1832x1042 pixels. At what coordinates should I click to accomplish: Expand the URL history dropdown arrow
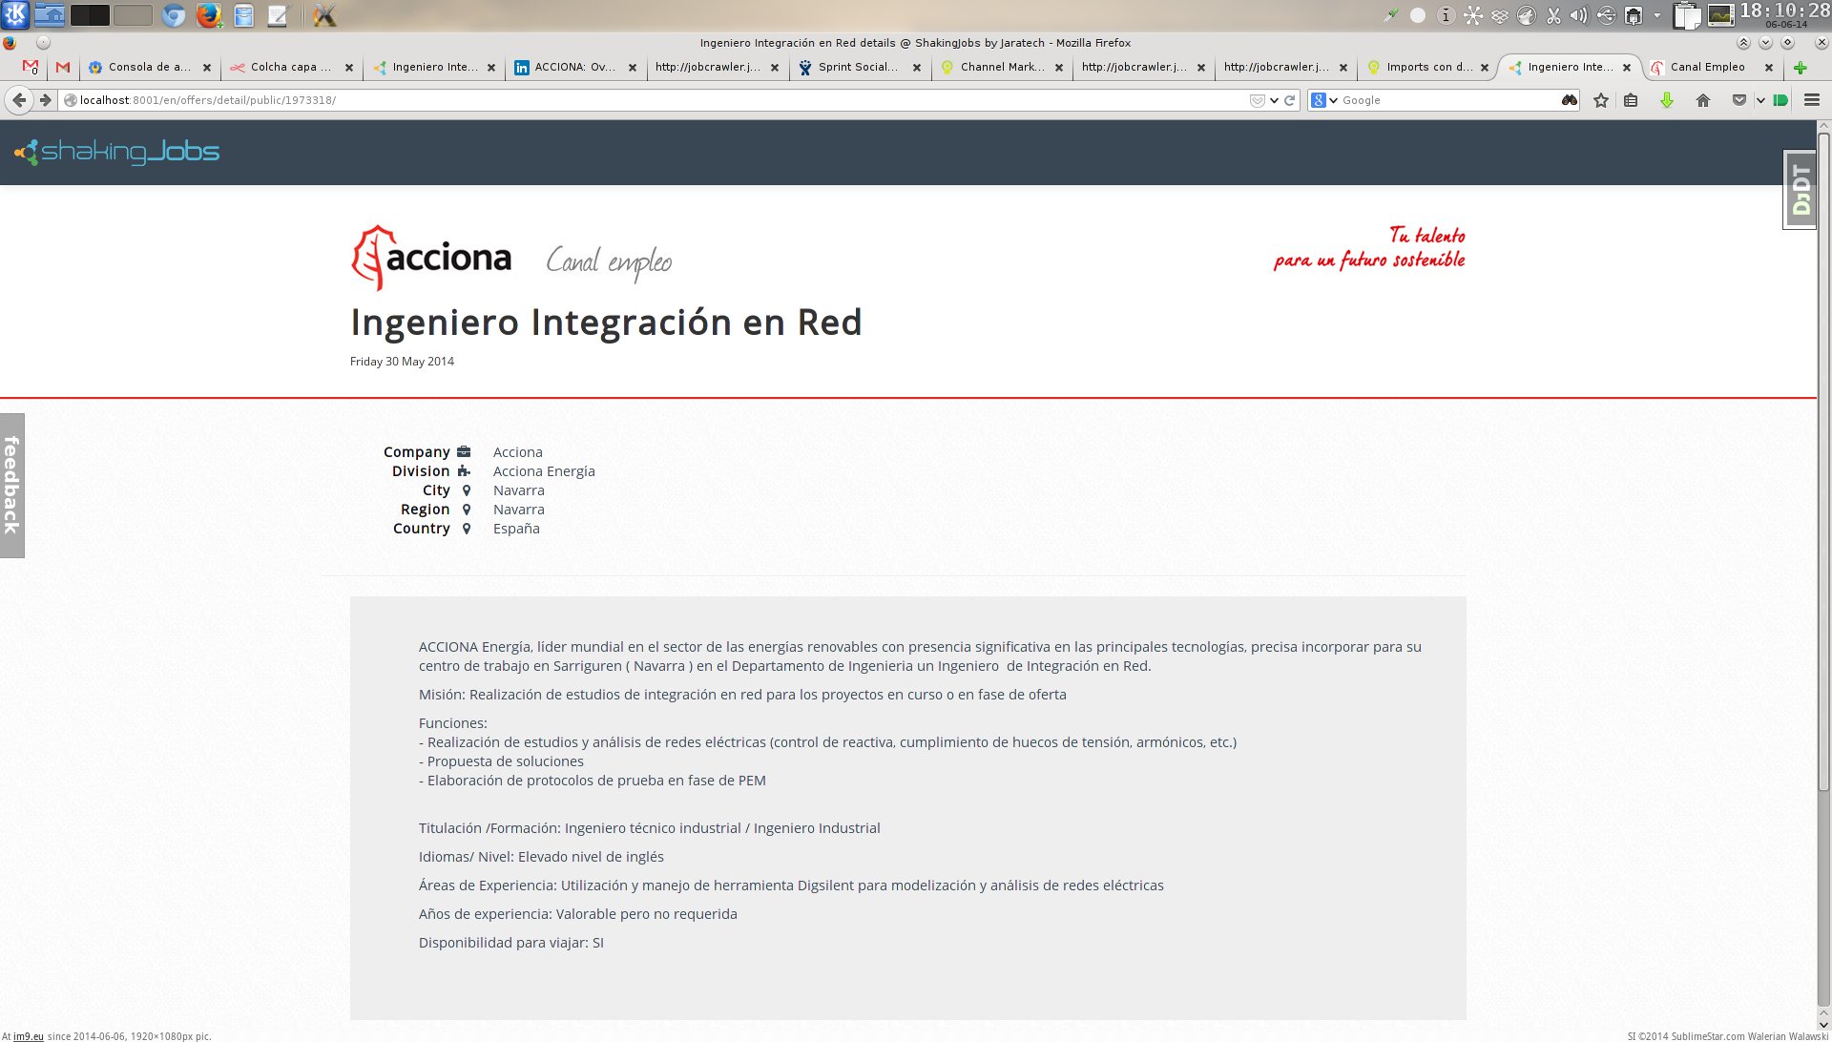(1275, 100)
